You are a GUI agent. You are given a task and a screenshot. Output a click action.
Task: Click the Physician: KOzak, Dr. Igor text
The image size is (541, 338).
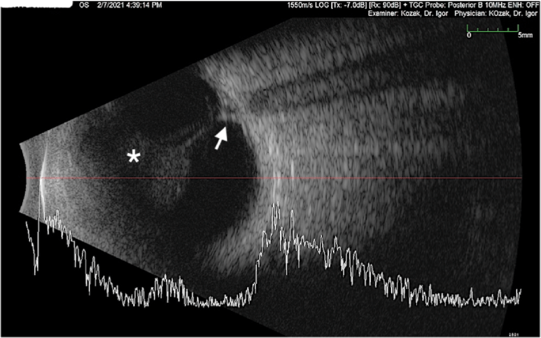[x=496, y=13]
